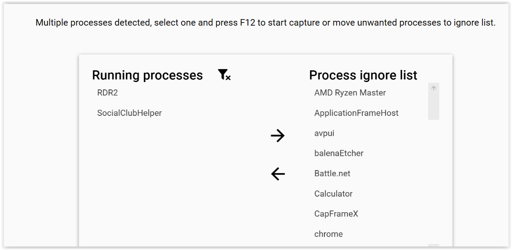Select avpui in the process ignore list
Viewport: 512px width, 250px height.
click(x=324, y=133)
